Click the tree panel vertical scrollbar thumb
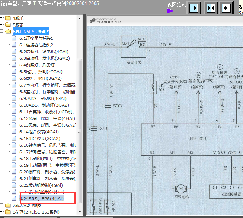This screenshot has width=243, height=218. click(80, 131)
